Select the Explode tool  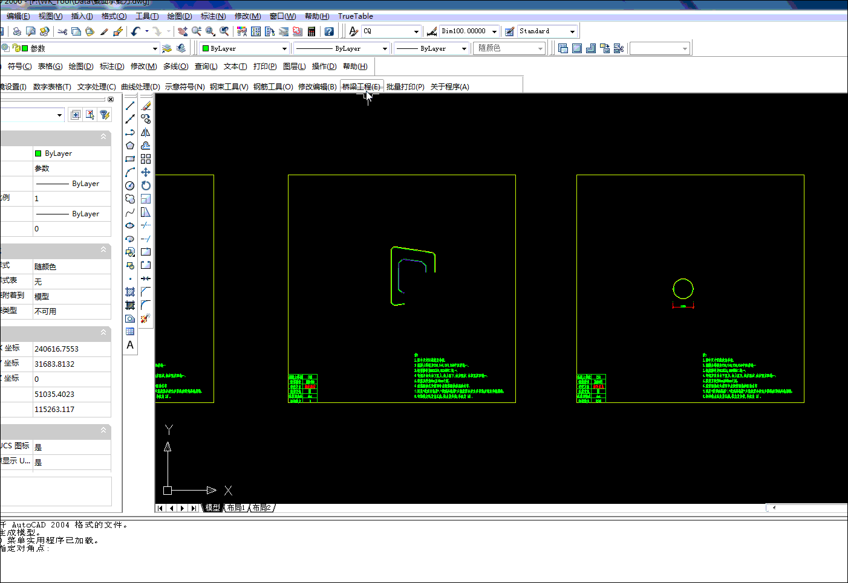(146, 318)
